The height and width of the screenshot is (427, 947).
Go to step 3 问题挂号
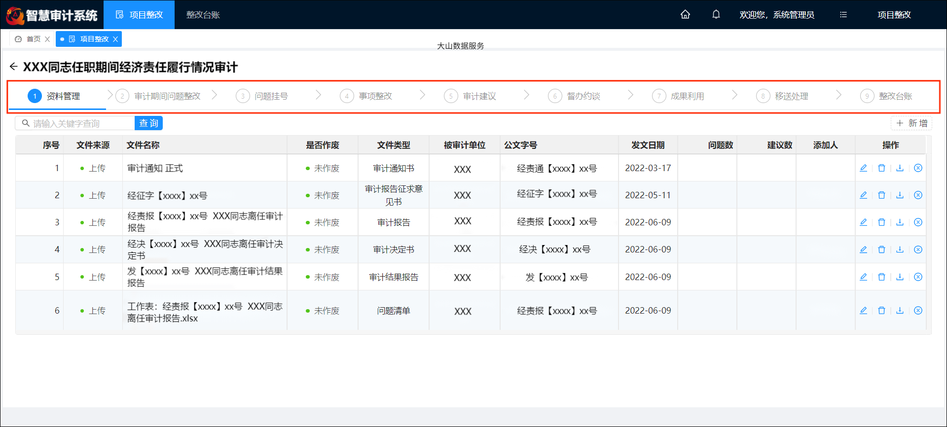[262, 96]
